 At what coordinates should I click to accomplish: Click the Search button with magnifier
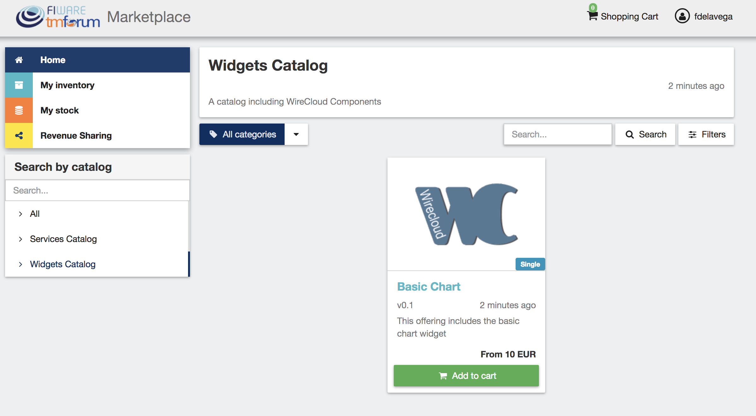pyautogui.click(x=645, y=134)
